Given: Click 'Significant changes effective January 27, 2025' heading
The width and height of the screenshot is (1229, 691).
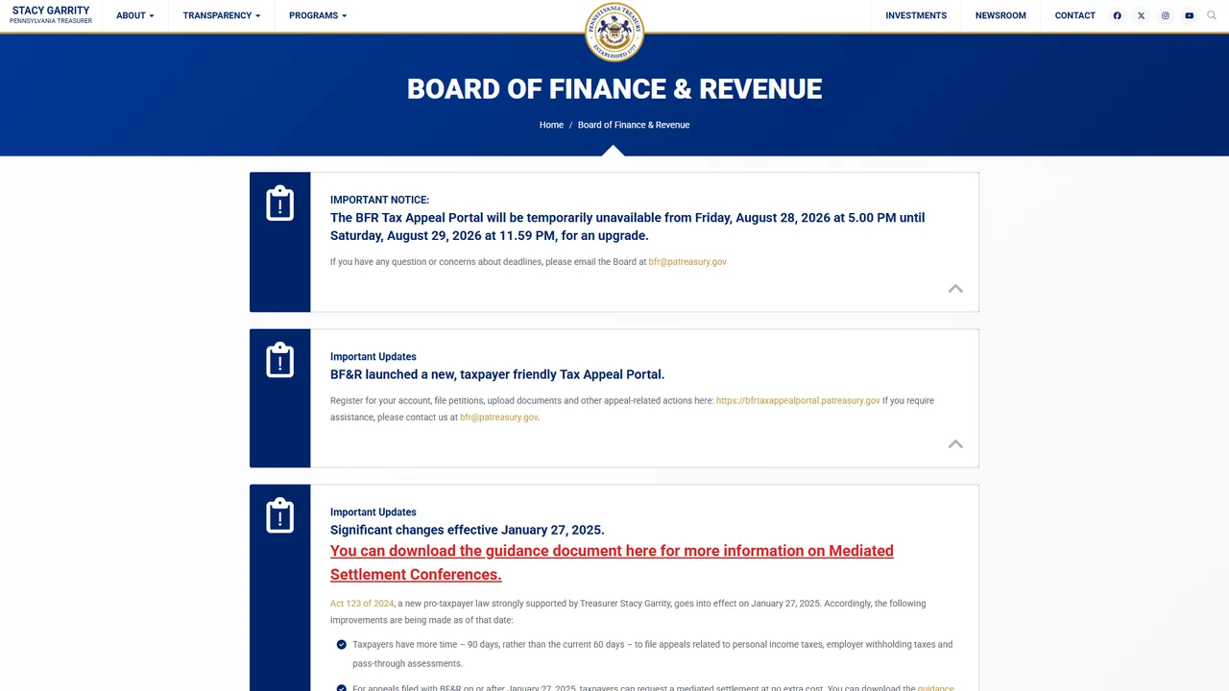Looking at the screenshot, I should click(468, 530).
